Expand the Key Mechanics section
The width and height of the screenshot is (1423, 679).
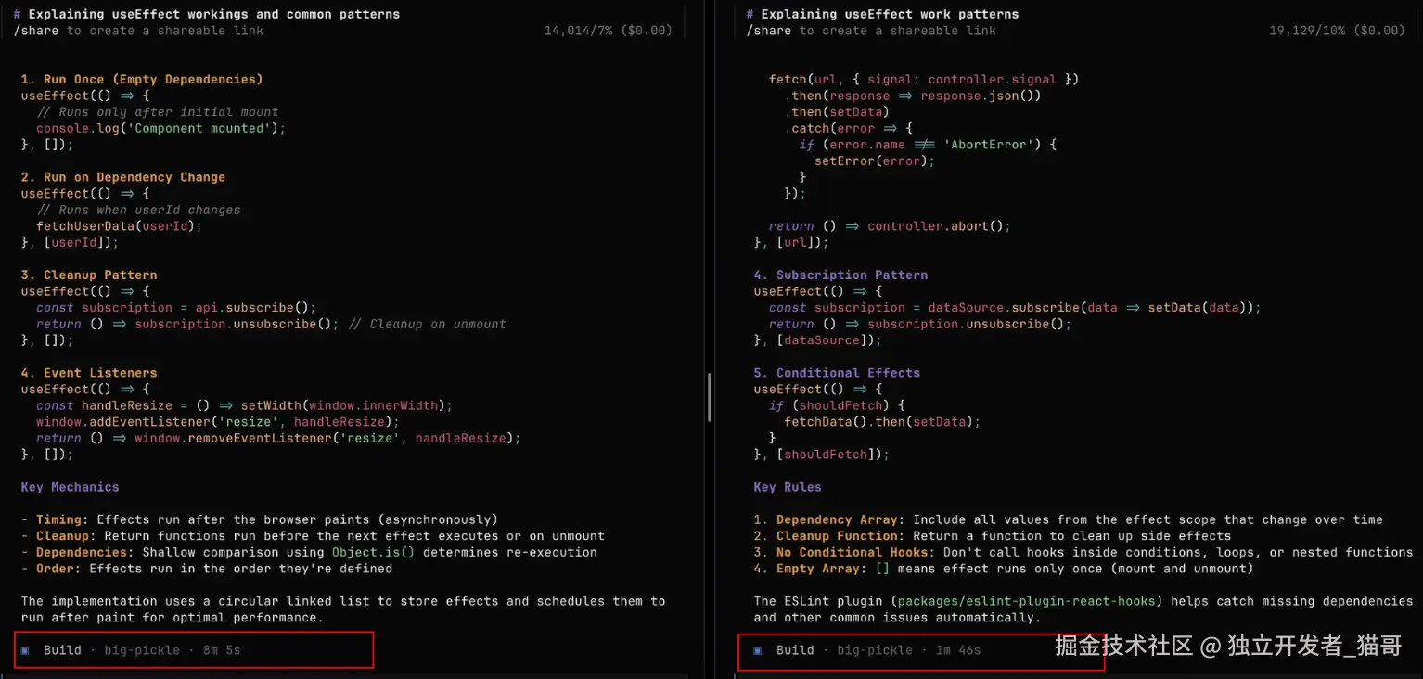(69, 486)
